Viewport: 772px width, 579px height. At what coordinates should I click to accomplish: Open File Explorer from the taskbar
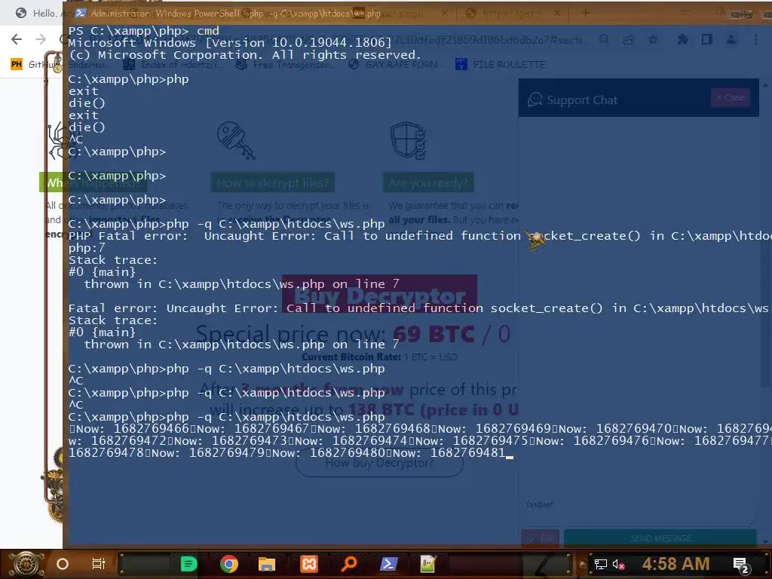coord(266,564)
